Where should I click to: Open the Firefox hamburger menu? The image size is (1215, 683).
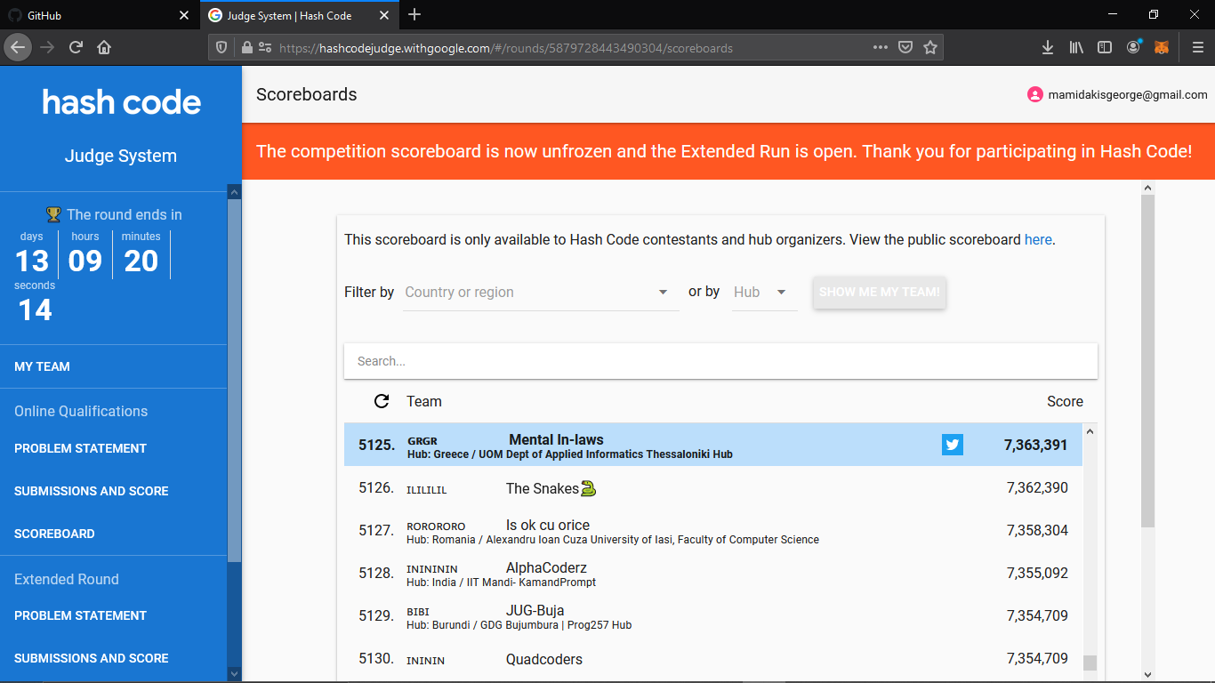(1197, 48)
